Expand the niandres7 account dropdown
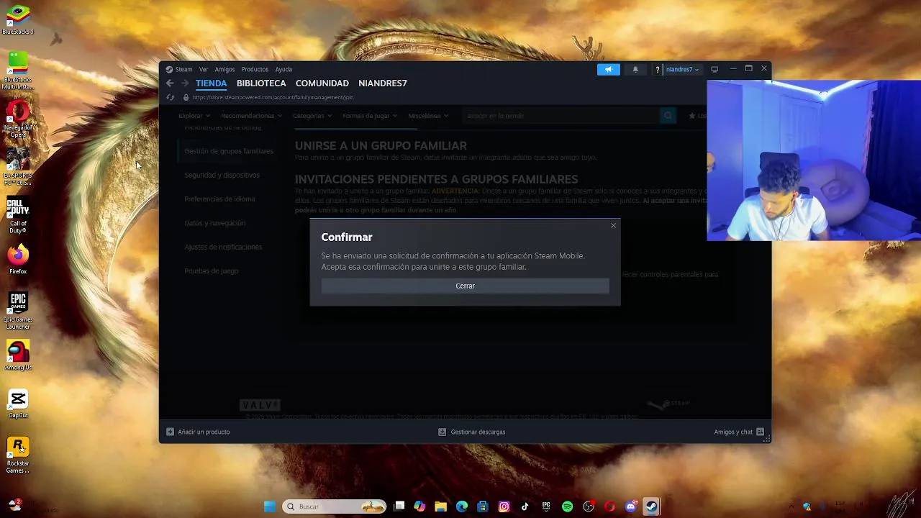Viewport: 921px width, 518px height. (x=682, y=69)
